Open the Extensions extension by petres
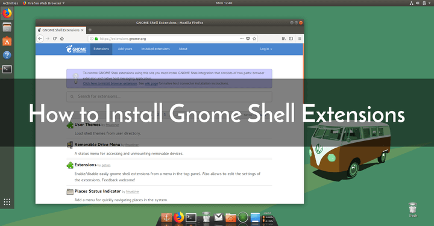Image resolution: width=434 pixels, height=226 pixels. [x=86, y=165]
